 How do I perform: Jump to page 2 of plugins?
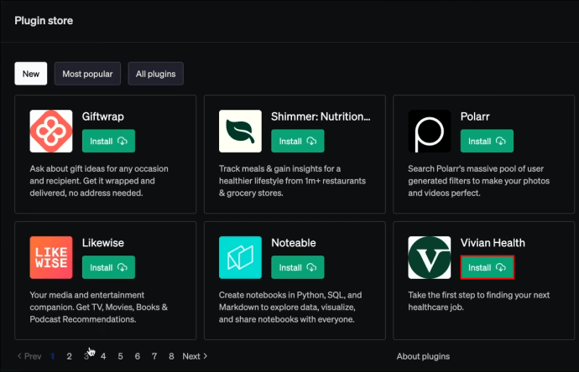(x=69, y=356)
